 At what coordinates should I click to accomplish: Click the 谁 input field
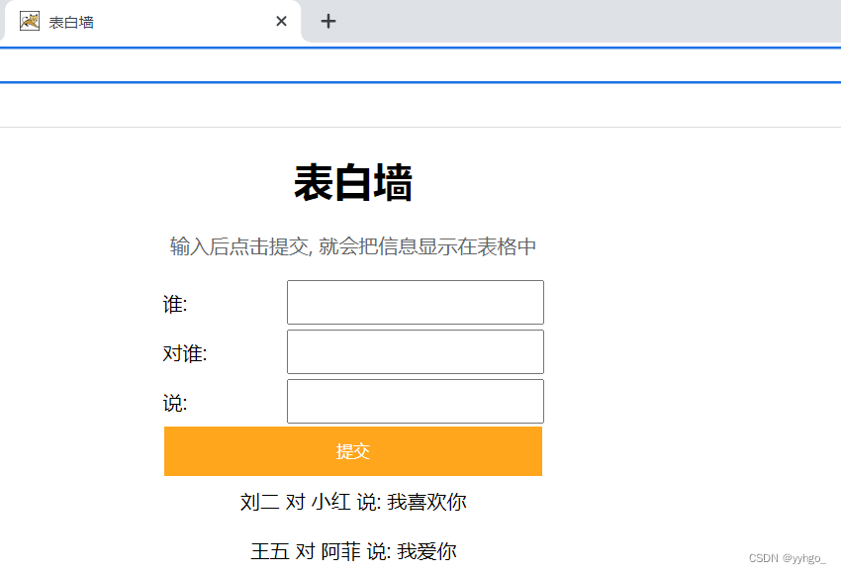415,302
